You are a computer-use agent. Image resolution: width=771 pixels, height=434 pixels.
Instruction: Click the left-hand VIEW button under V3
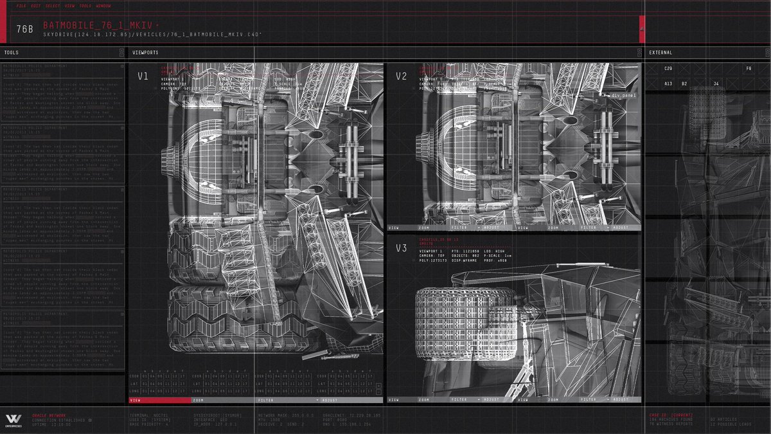402,399
